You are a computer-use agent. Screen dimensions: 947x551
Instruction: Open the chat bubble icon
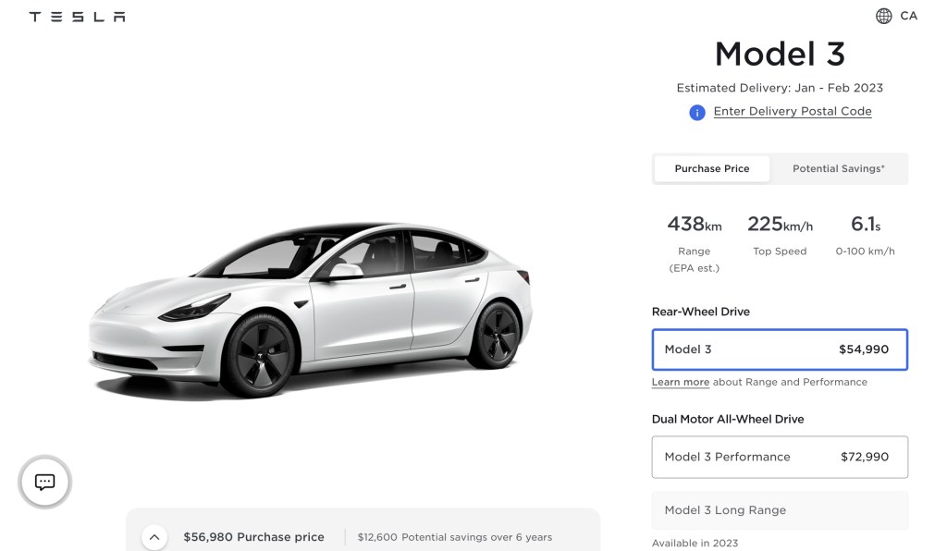click(44, 482)
